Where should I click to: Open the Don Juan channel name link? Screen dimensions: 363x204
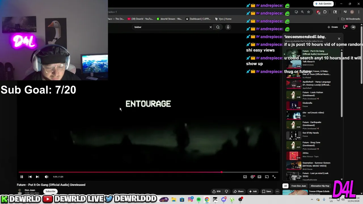tap(30, 190)
